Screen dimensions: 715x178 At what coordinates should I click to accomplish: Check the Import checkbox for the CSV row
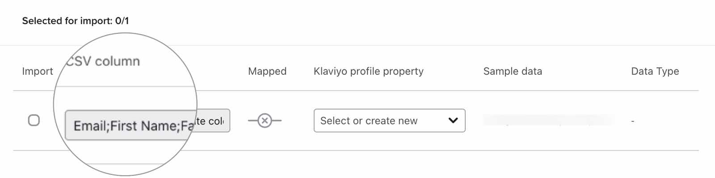click(x=34, y=120)
